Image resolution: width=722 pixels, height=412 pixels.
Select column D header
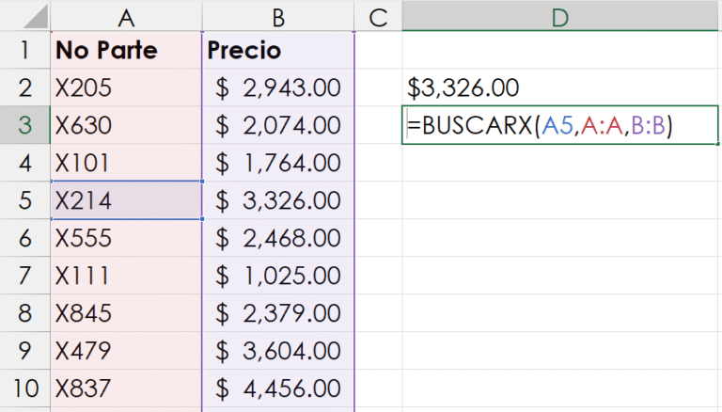[560, 15]
